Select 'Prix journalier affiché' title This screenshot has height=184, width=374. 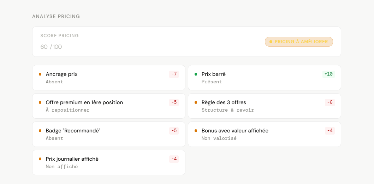coord(72,159)
